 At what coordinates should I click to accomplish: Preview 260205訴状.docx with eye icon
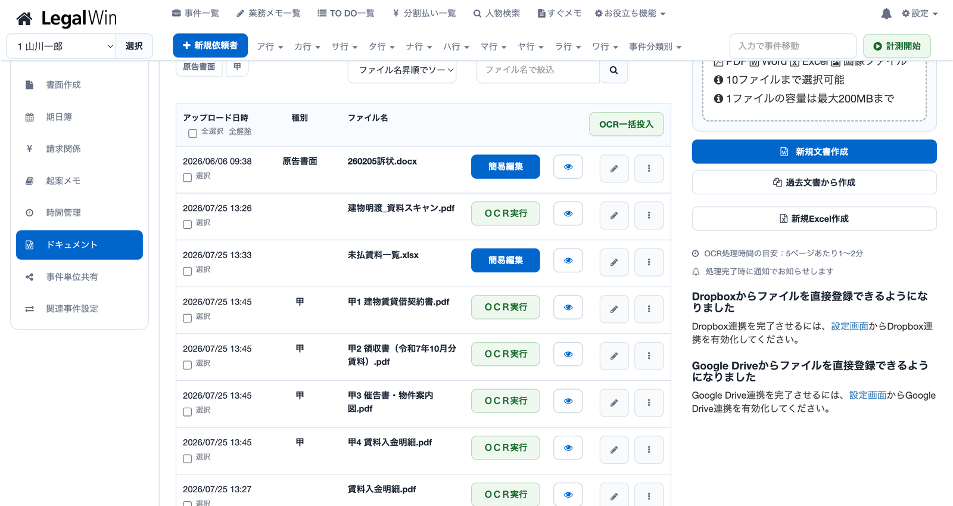[x=568, y=167]
